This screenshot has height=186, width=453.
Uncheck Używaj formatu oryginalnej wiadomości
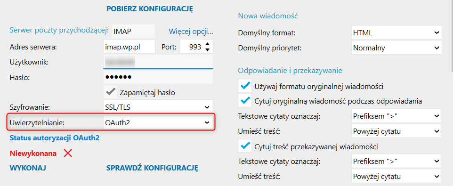(x=245, y=86)
